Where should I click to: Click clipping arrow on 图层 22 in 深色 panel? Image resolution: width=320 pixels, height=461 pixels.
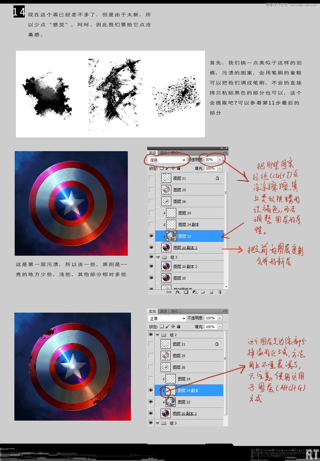click(164, 236)
